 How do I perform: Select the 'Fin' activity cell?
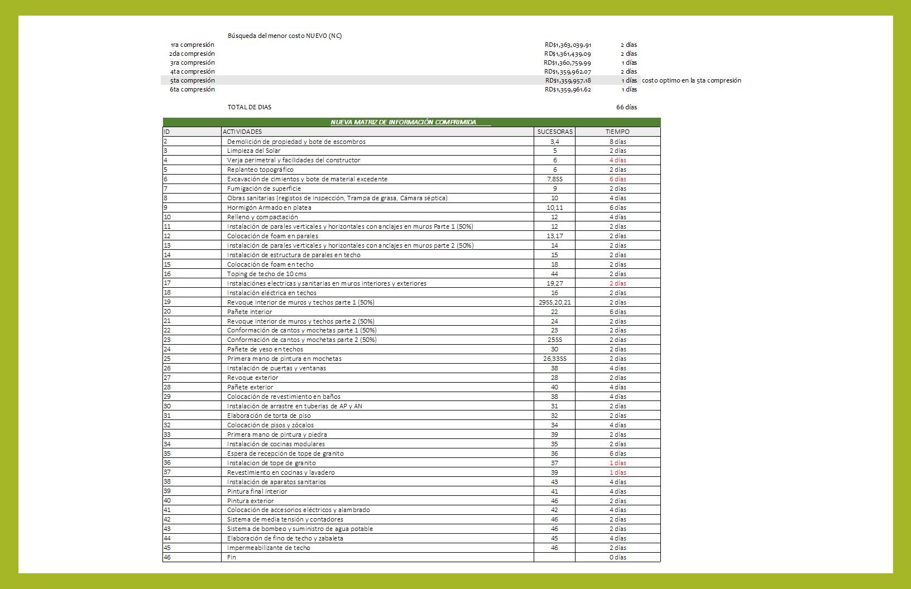pos(377,557)
